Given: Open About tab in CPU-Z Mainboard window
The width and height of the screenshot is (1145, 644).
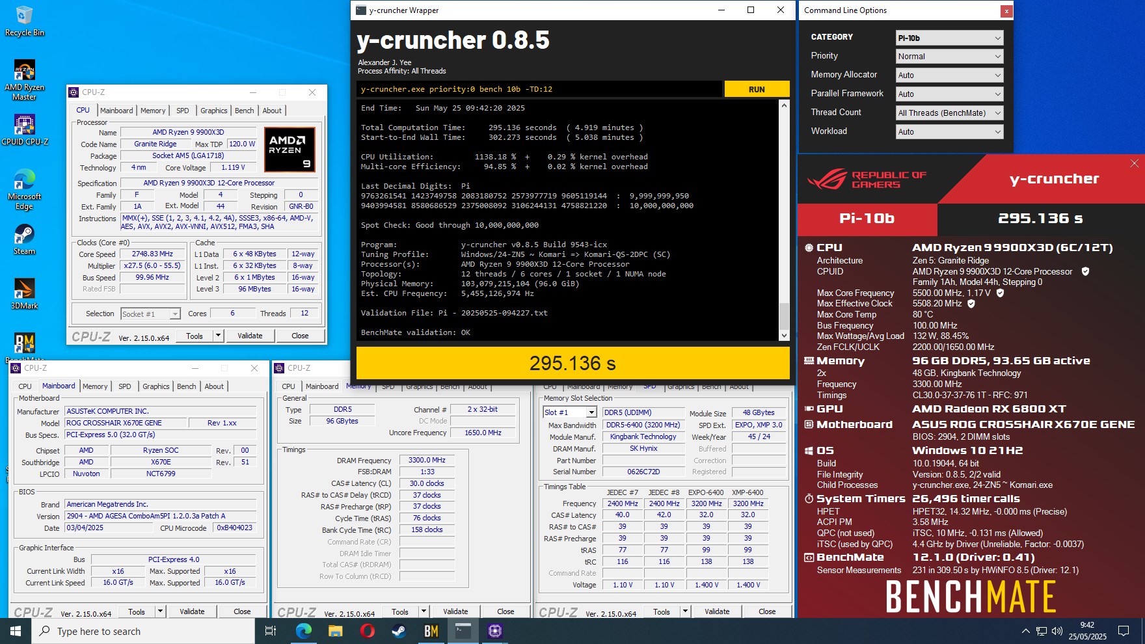Looking at the screenshot, I should tap(214, 386).
